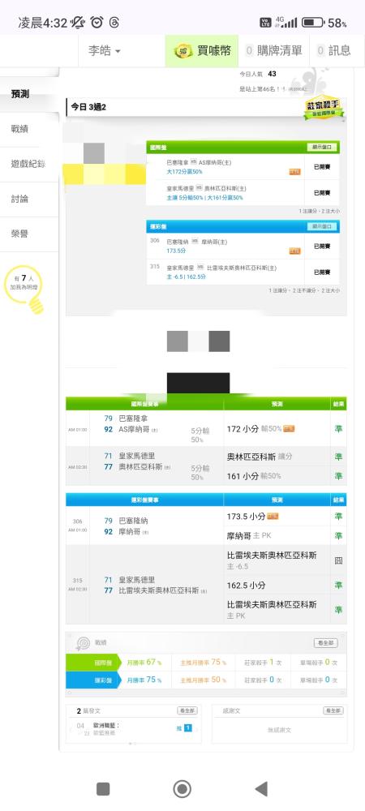
Task: Tap the 買嗉幣 coin icon
Action: tap(182, 50)
